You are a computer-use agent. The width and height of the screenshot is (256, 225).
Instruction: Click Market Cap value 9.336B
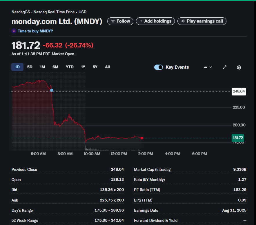coord(240,170)
